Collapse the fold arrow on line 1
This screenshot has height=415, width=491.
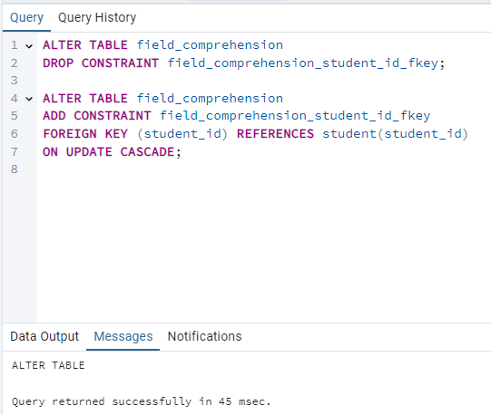click(29, 46)
